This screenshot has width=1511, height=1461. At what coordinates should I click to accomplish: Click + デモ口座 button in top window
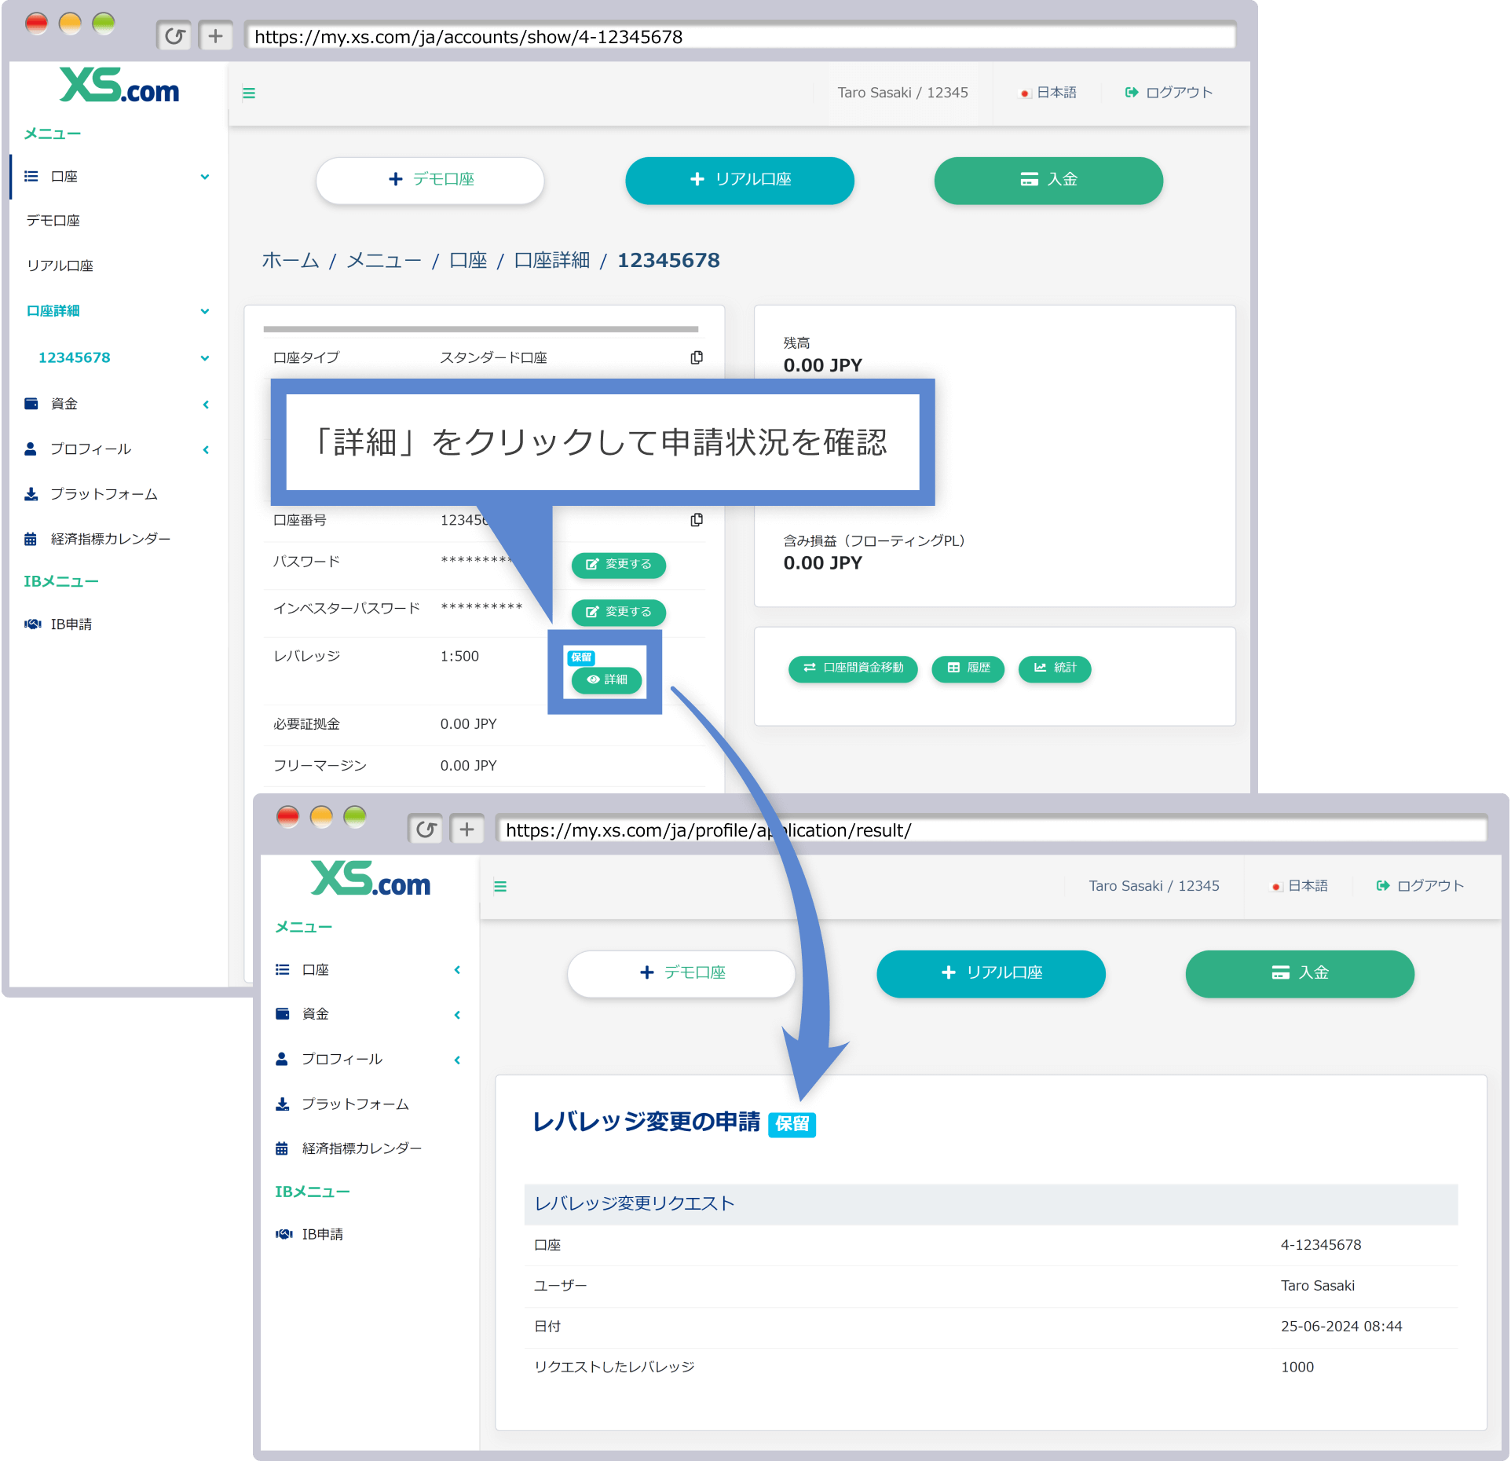click(x=430, y=180)
